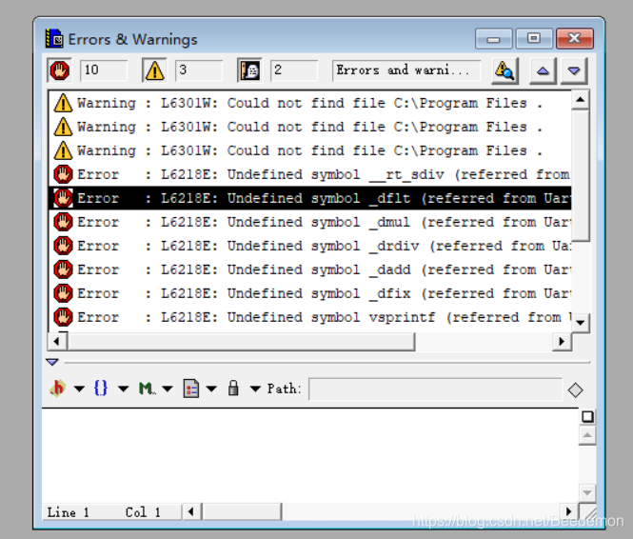Click the header files 'h' icon
This screenshot has width=633, height=539.
[x=58, y=389]
